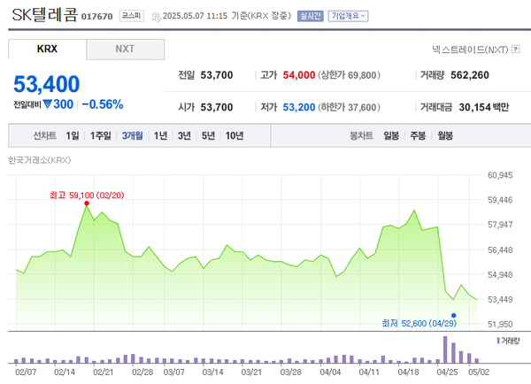Click the 최저 52,600 (04/29) label
This screenshot has width=531, height=384.
(419, 323)
